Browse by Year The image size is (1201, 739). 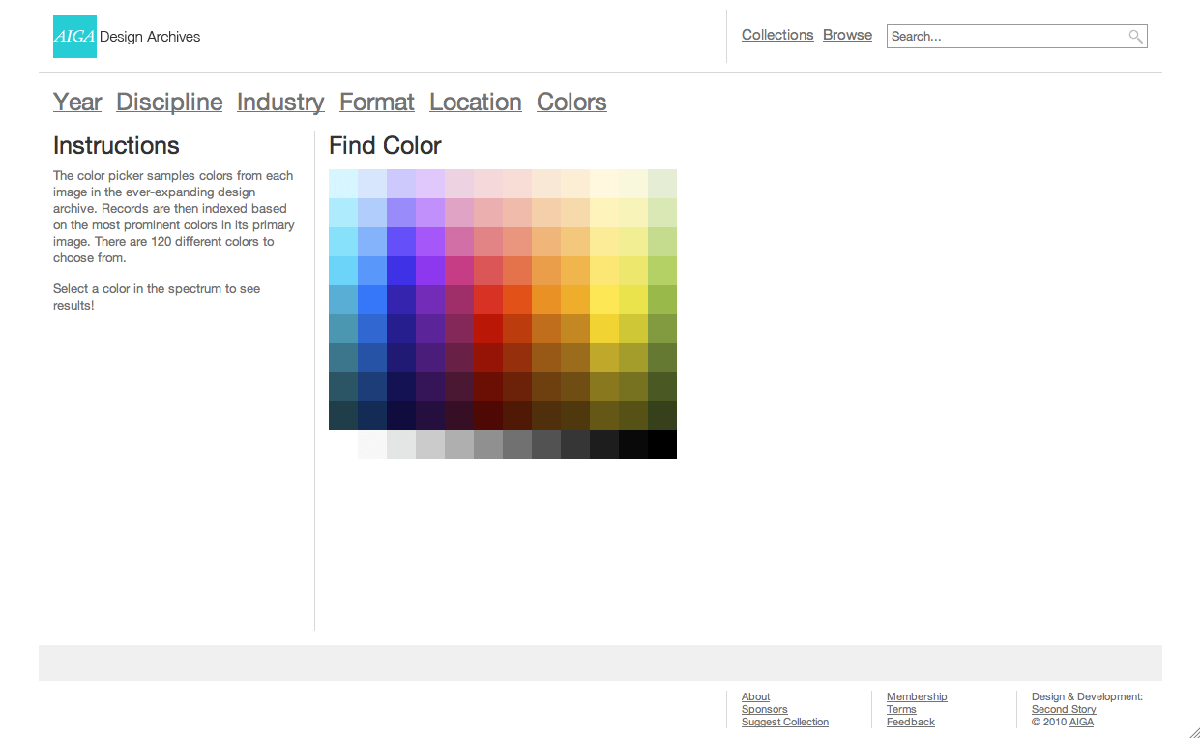tap(77, 103)
